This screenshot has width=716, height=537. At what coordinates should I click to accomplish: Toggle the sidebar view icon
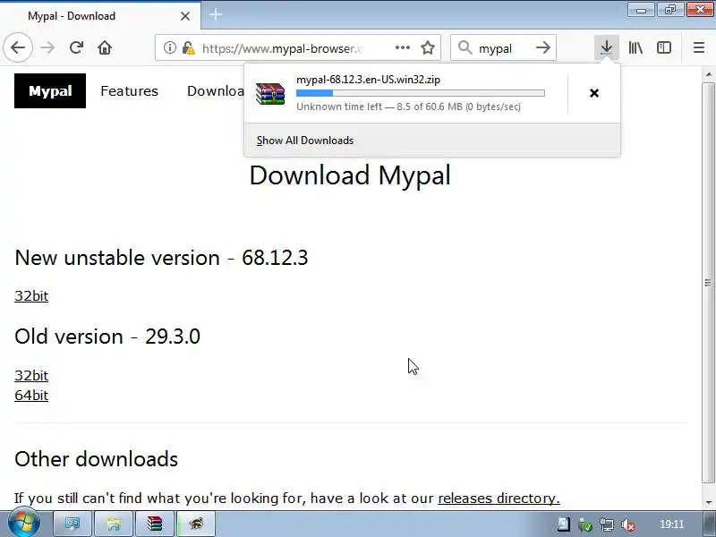pos(664,47)
